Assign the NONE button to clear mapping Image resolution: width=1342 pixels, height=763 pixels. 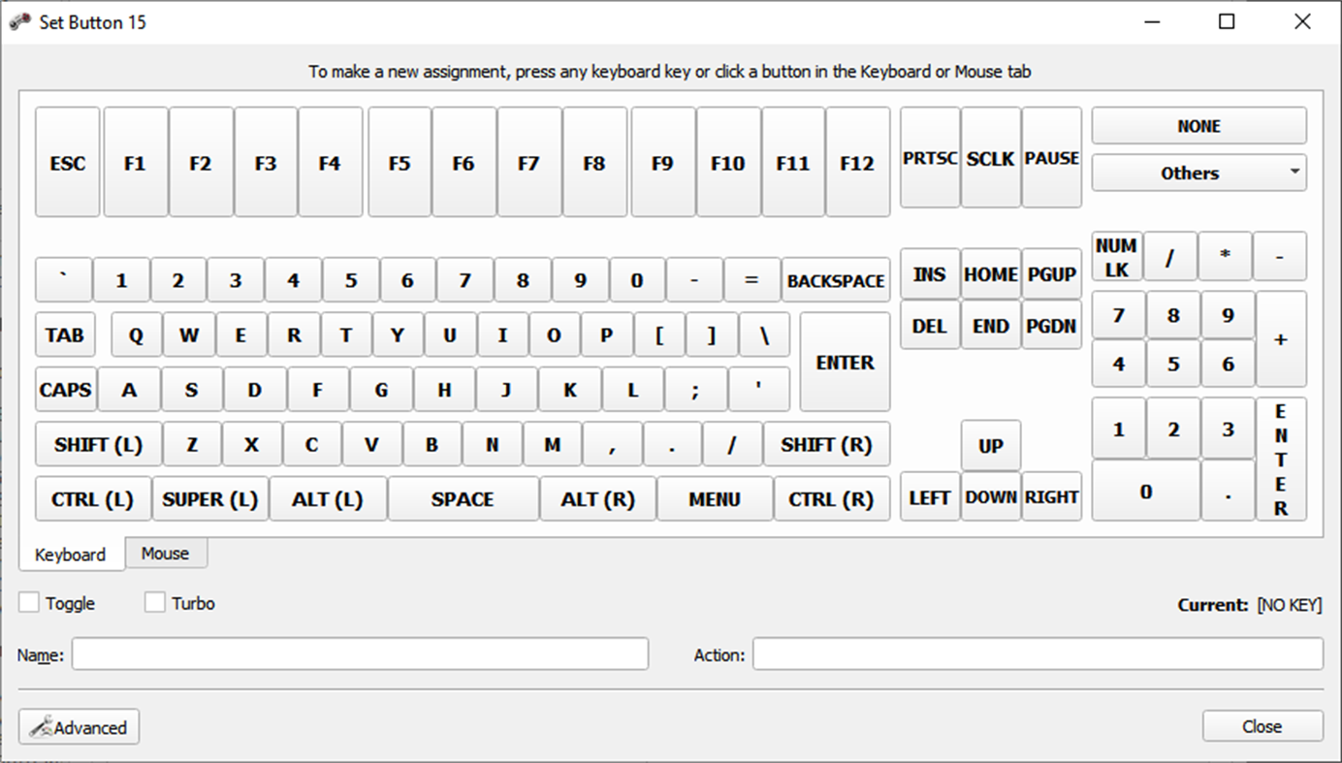click(x=1199, y=125)
